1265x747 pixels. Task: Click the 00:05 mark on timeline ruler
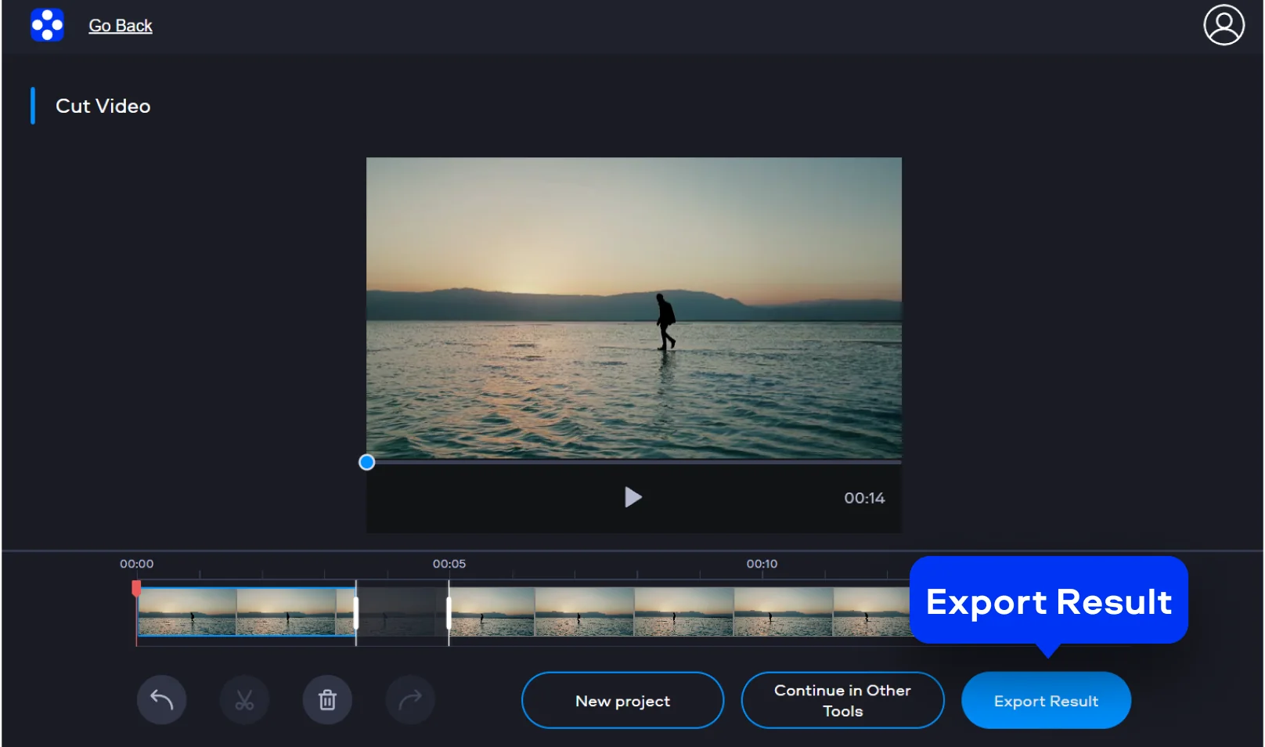[449, 565]
